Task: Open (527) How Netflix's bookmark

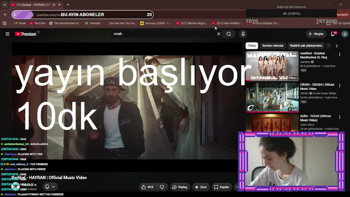Action: tap(227, 23)
